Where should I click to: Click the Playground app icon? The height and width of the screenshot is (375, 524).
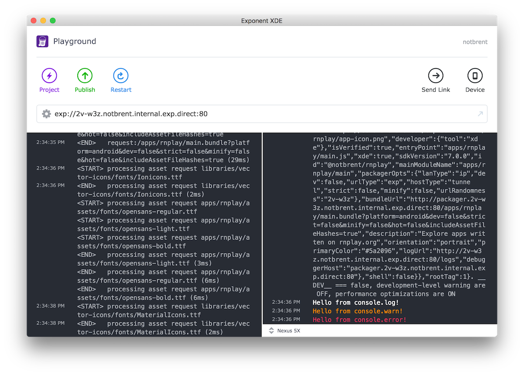click(x=42, y=41)
